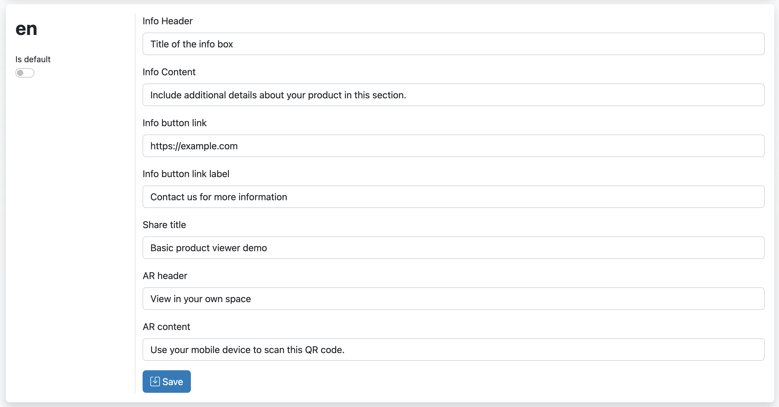The width and height of the screenshot is (779, 407).
Task: Click the Info Header field label
Action: click(167, 20)
